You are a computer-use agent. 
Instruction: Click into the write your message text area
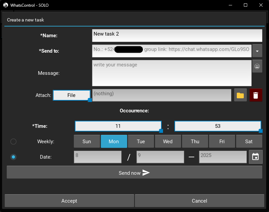tap(172, 73)
